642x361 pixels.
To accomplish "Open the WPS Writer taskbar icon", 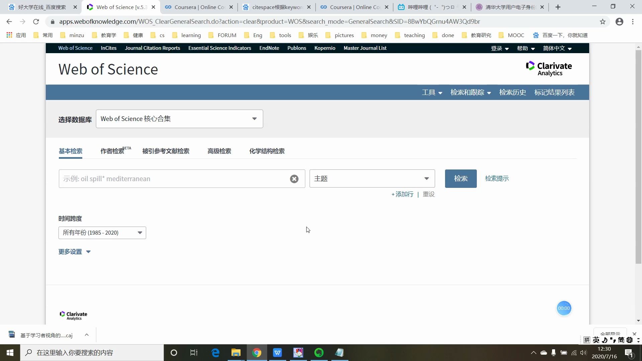I will [x=278, y=353].
